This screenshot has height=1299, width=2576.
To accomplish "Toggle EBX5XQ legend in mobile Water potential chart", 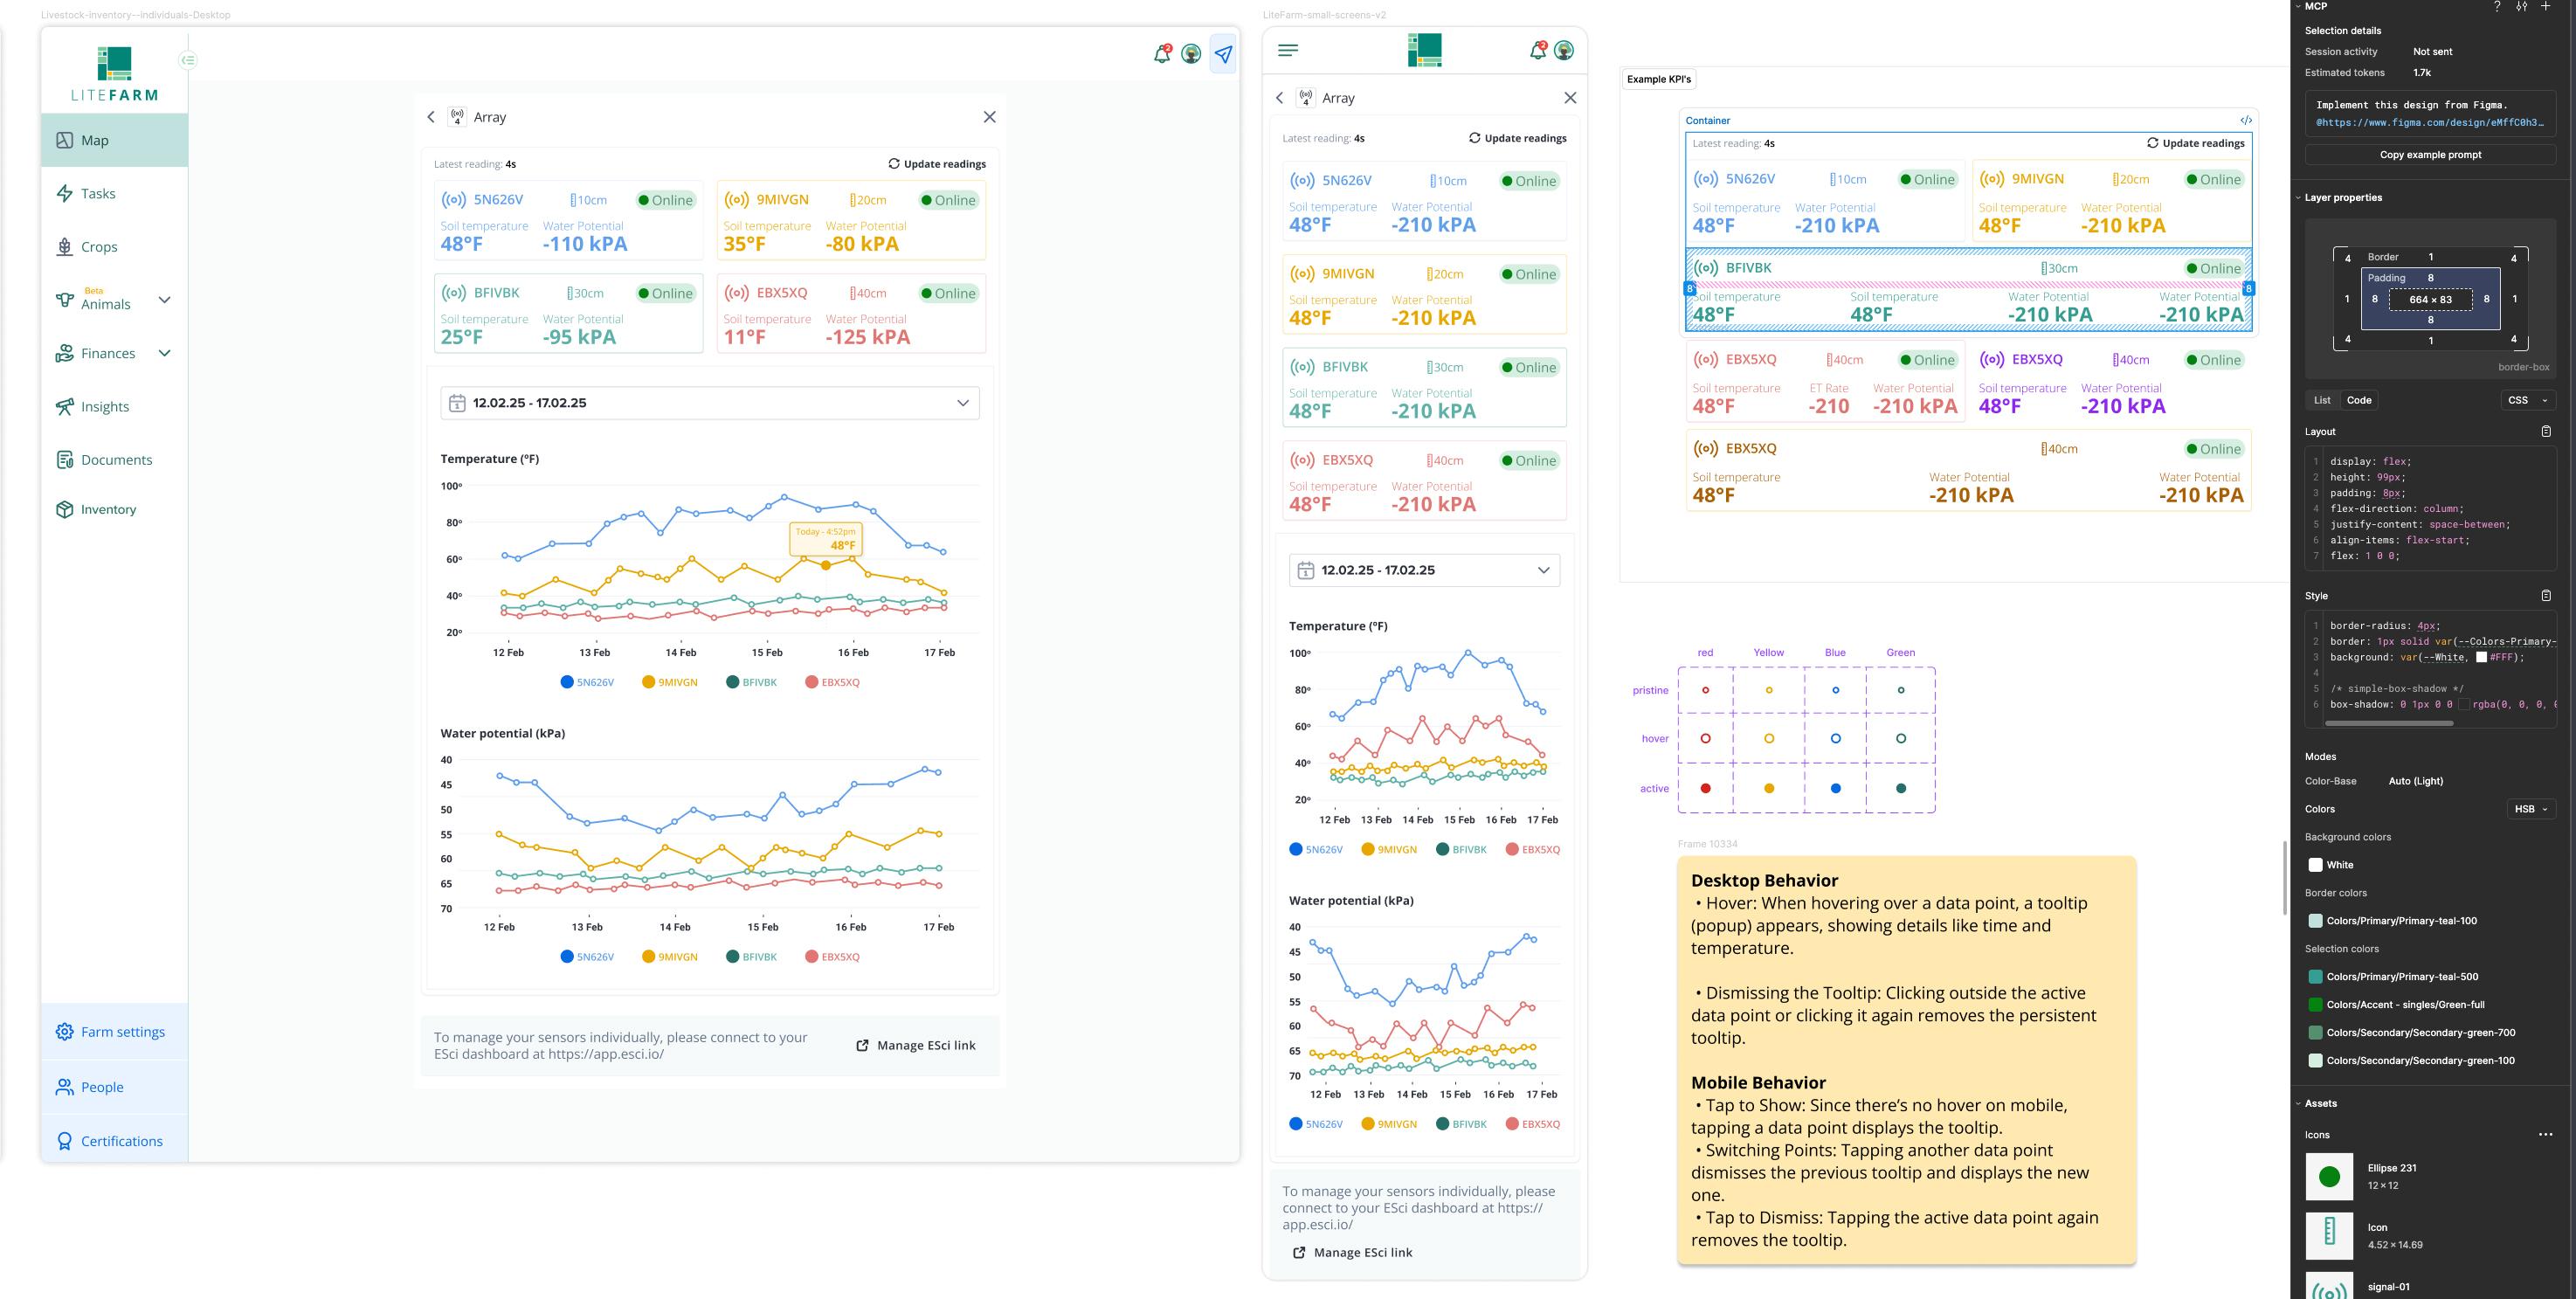I will tap(1533, 1125).
